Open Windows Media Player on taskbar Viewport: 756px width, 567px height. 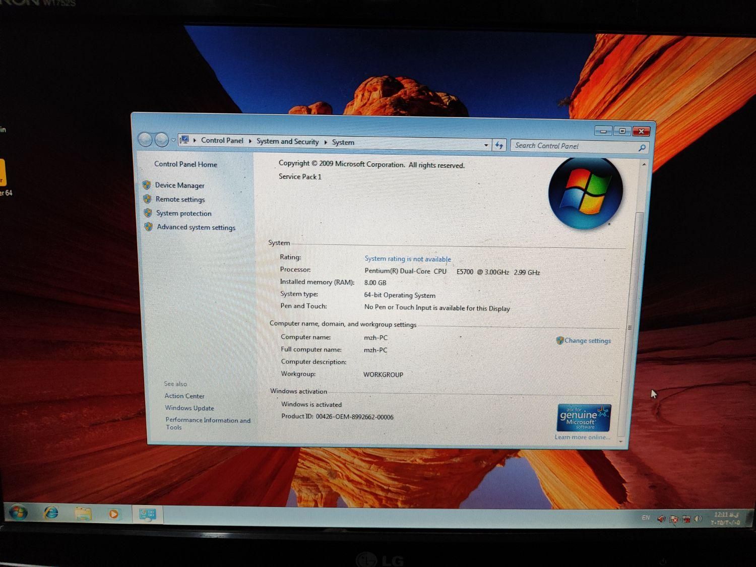click(114, 514)
